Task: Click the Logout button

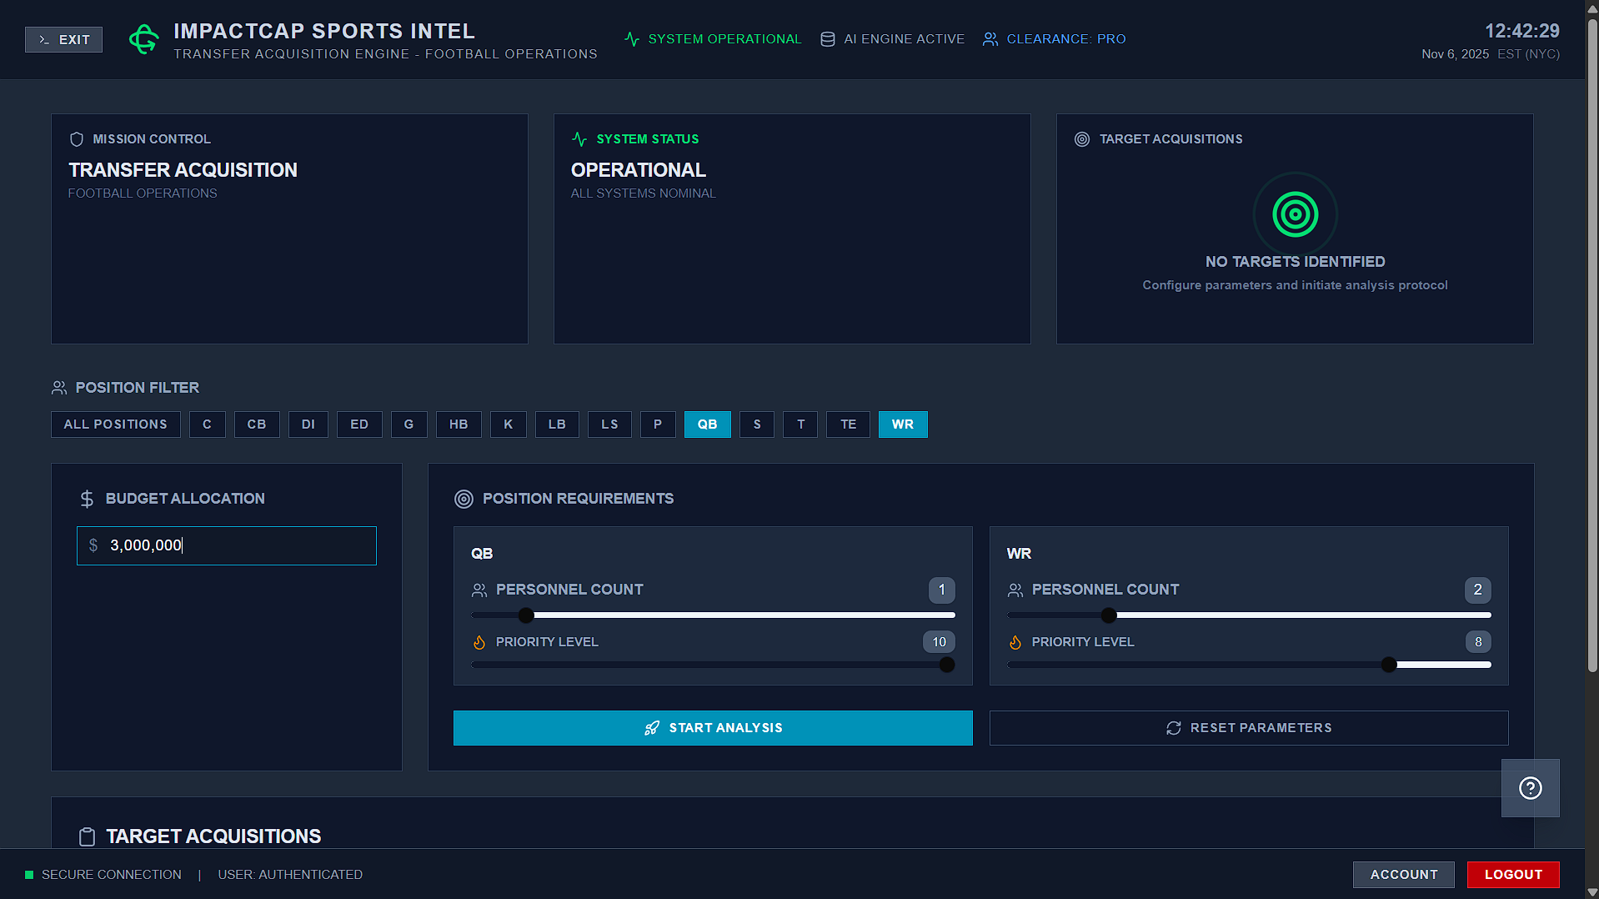Action: coord(1513,874)
